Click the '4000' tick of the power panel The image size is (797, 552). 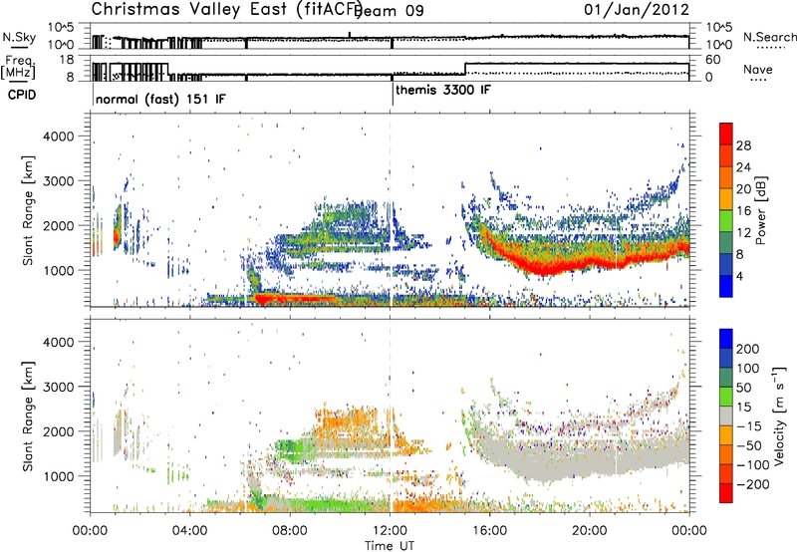(x=58, y=137)
